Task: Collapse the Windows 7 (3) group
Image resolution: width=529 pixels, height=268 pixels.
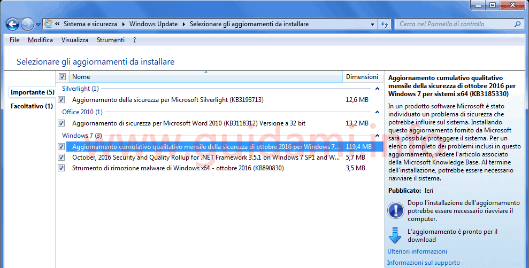Action: pyautogui.click(x=377, y=136)
